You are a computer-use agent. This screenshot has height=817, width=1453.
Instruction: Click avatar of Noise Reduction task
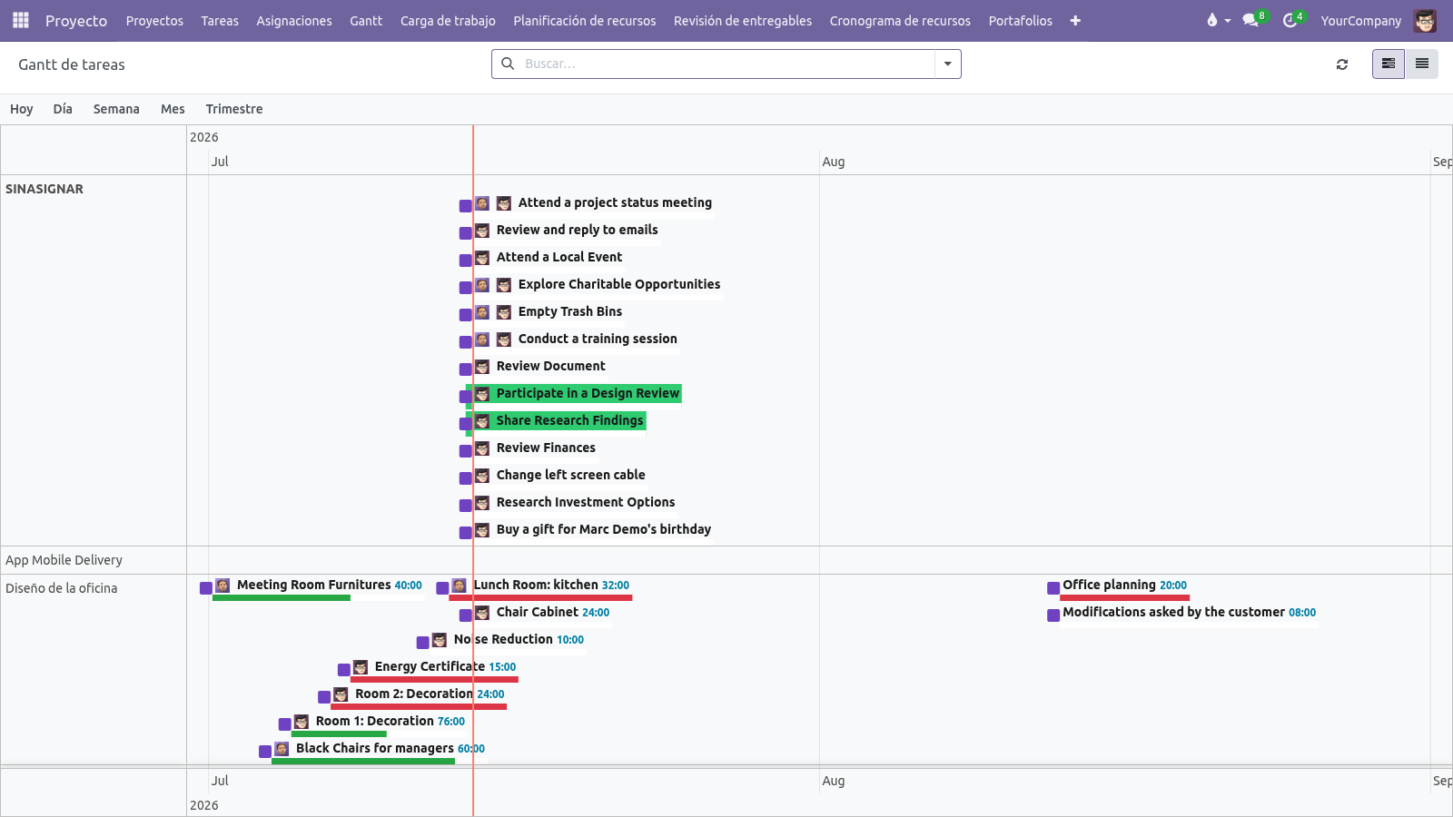[x=440, y=640]
